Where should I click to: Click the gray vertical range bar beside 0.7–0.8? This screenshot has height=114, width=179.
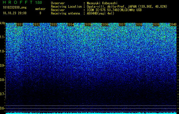[x=5, y=88]
